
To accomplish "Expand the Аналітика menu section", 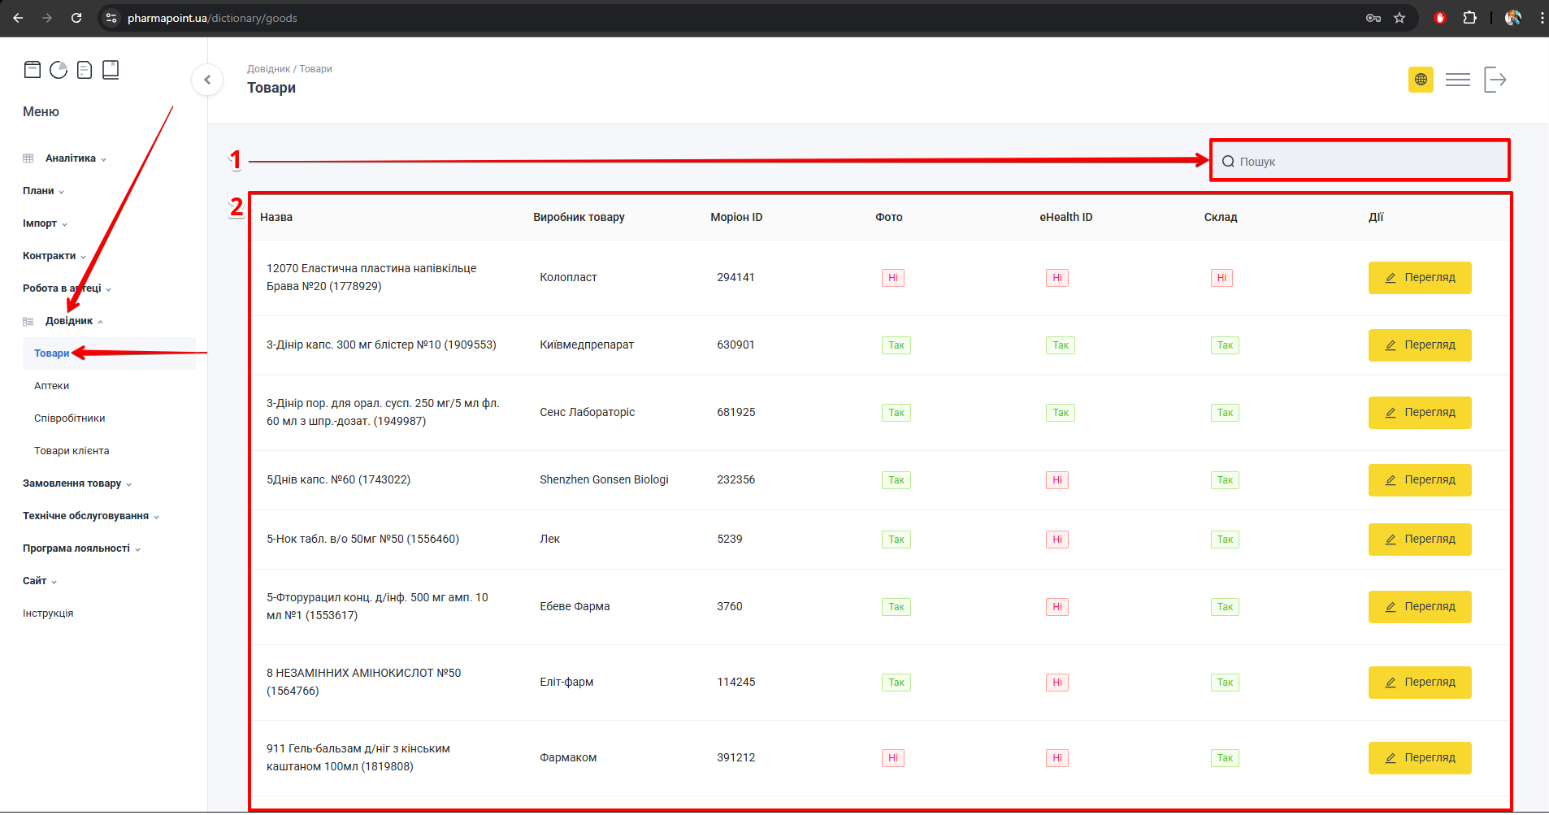I will pos(71,158).
